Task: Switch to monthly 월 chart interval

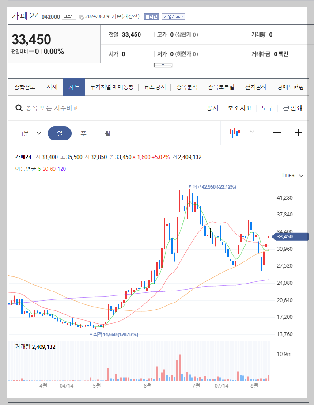Action: [107, 133]
